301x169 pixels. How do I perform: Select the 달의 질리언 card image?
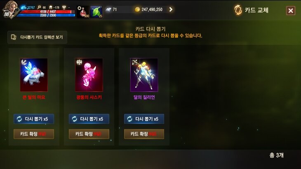pyautogui.click(x=144, y=75)
